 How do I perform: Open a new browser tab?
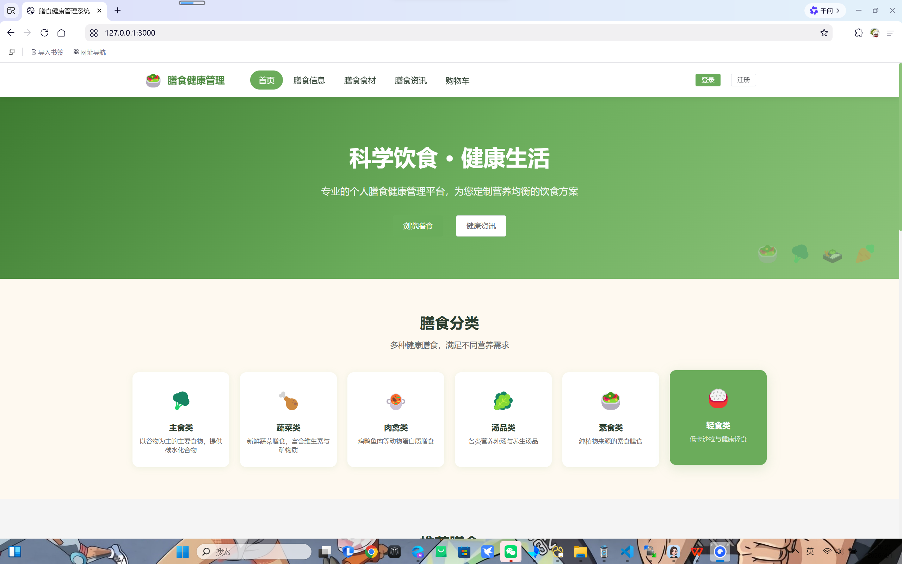(118, 11)
